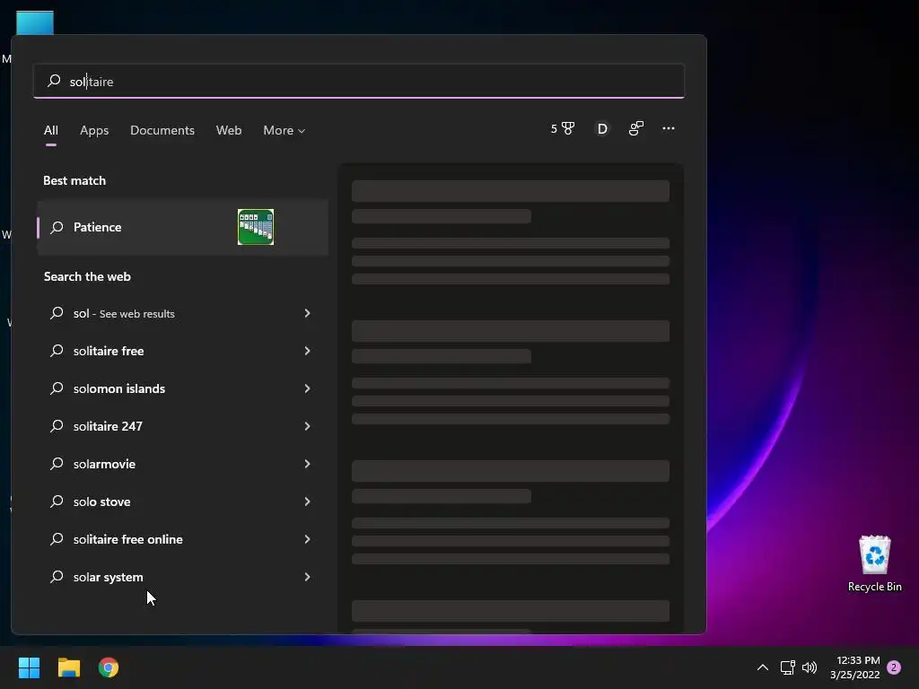
Task: Click search icon beside 'solomon islands'
Action: (57, 388)
